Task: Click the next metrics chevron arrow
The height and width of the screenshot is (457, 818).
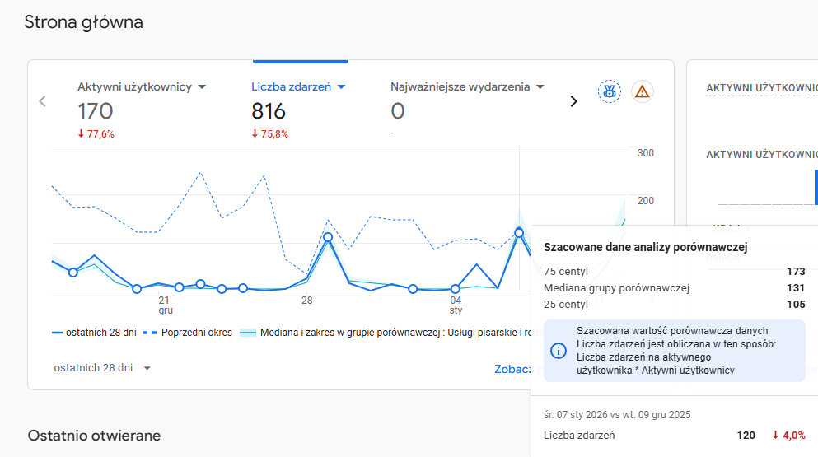Action: (573, 101)
